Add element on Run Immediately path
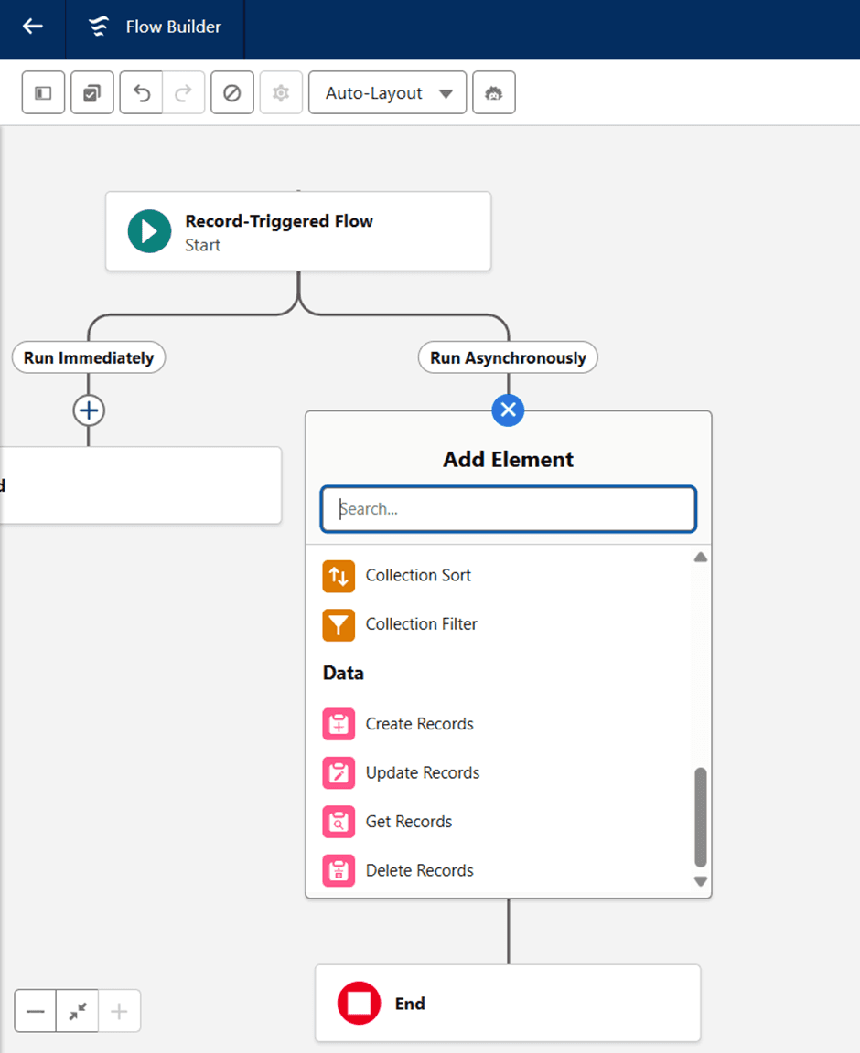860x1053 pixels. (89, 410)
